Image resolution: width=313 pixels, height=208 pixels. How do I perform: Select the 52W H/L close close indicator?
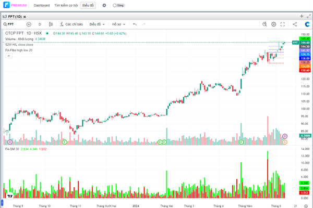pyautogui.click(x=19, y=45)
